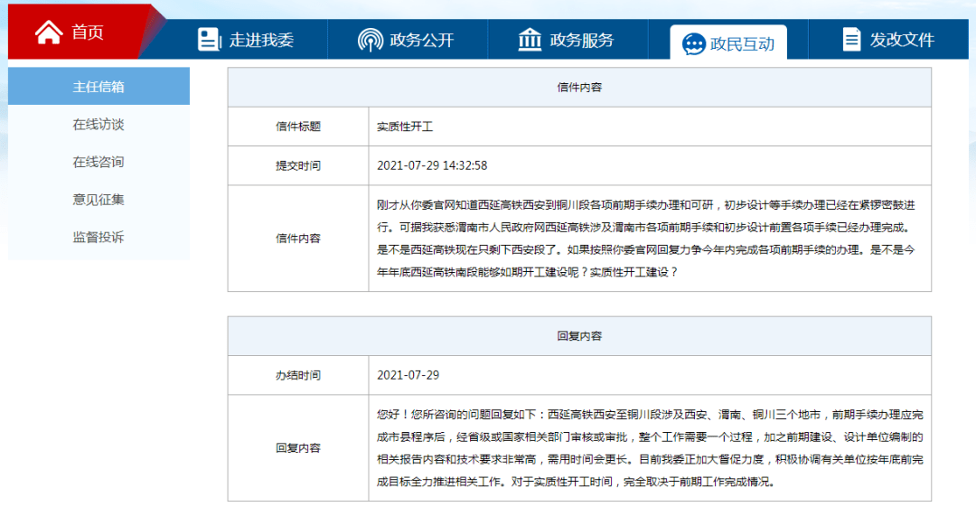
Task: Select the 政民互动 tab
Action: point(728,42)
